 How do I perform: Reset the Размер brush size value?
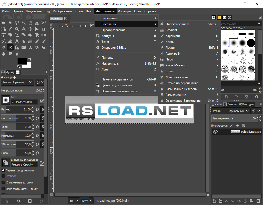[37, 109]
